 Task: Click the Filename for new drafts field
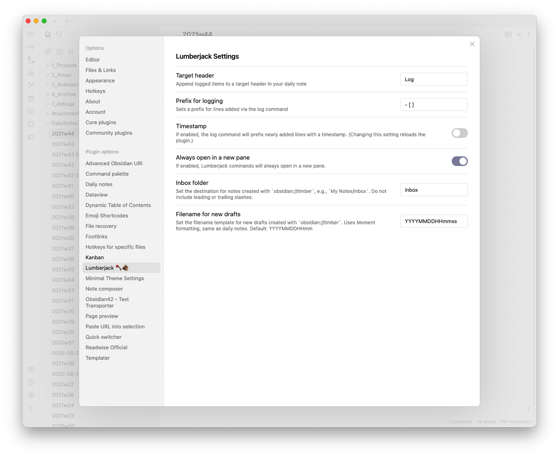(434, 221)
